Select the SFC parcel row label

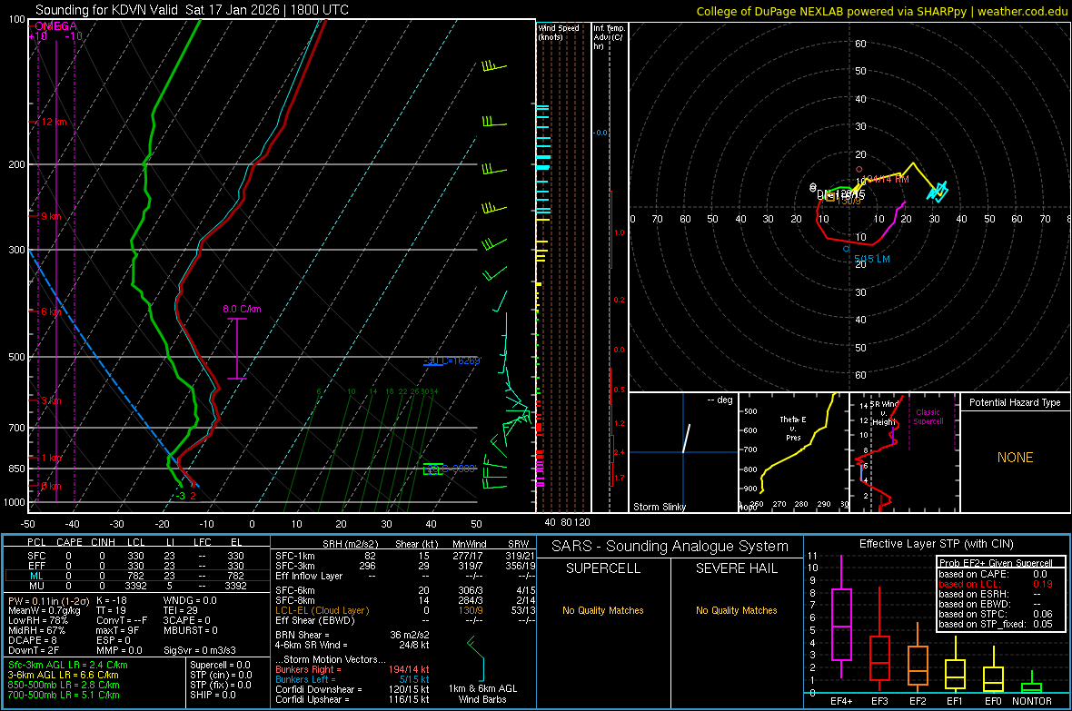[x=36, y=556]
